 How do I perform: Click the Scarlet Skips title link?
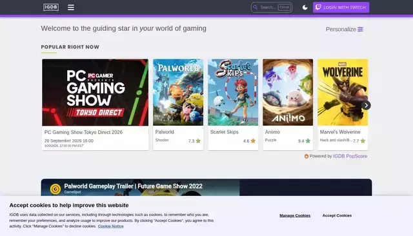(x=224, y=132)
